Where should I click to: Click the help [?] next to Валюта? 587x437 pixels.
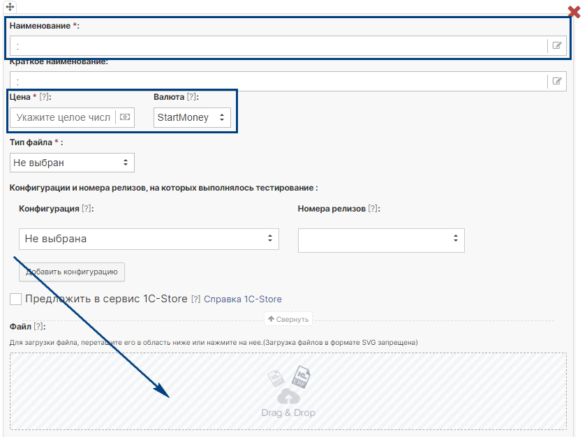click(x=192, y=97)
